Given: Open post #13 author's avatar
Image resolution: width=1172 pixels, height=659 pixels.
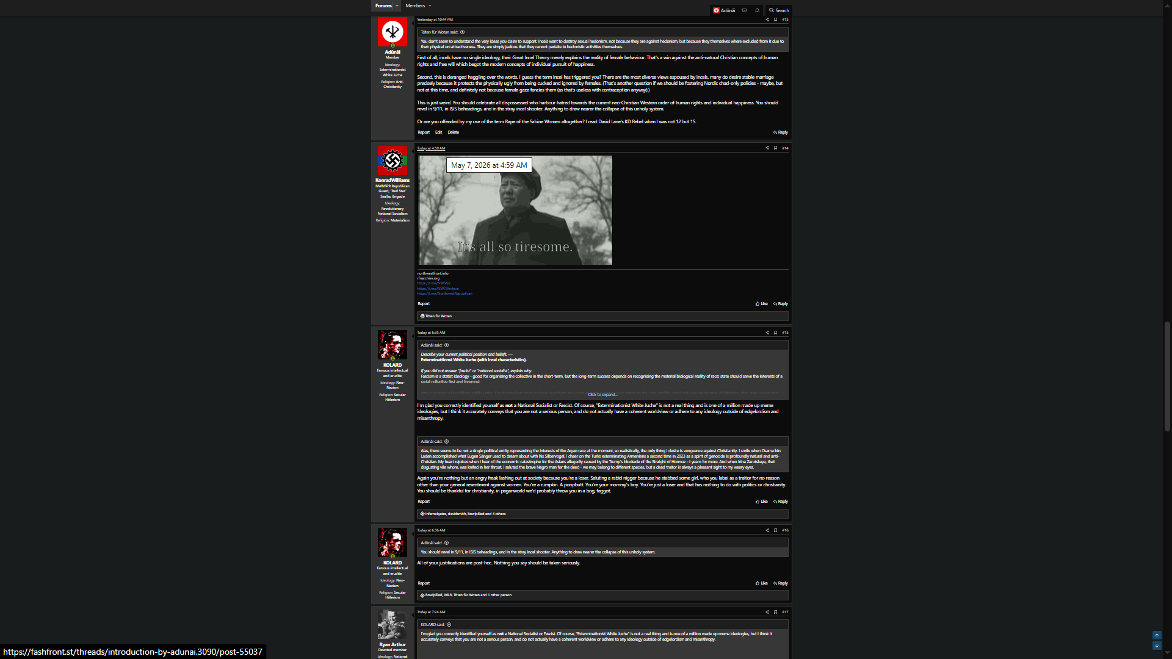Looking at the screenshot, I should pyautogui.click(x=392, y=32).
